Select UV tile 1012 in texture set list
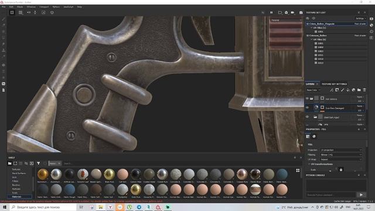This screenshot has height=211, width=375. pyautogui.click(x=321, y=59)
